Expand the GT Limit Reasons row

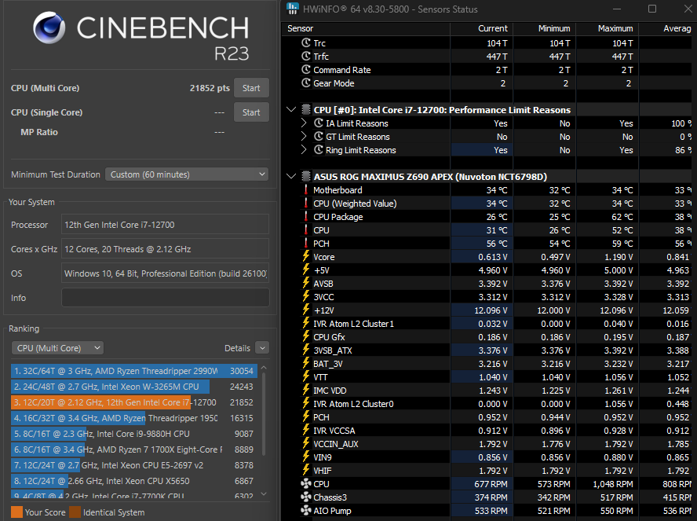(304, 136)
